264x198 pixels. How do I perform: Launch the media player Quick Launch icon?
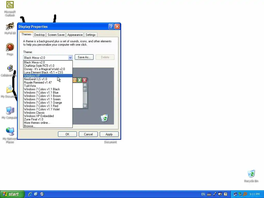click(x=42, y=194)
